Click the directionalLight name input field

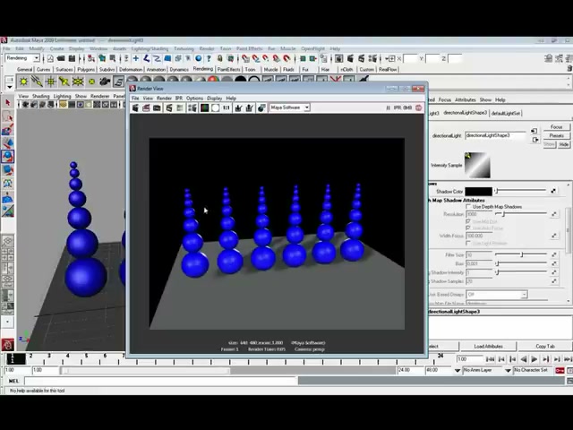(495, 135)
